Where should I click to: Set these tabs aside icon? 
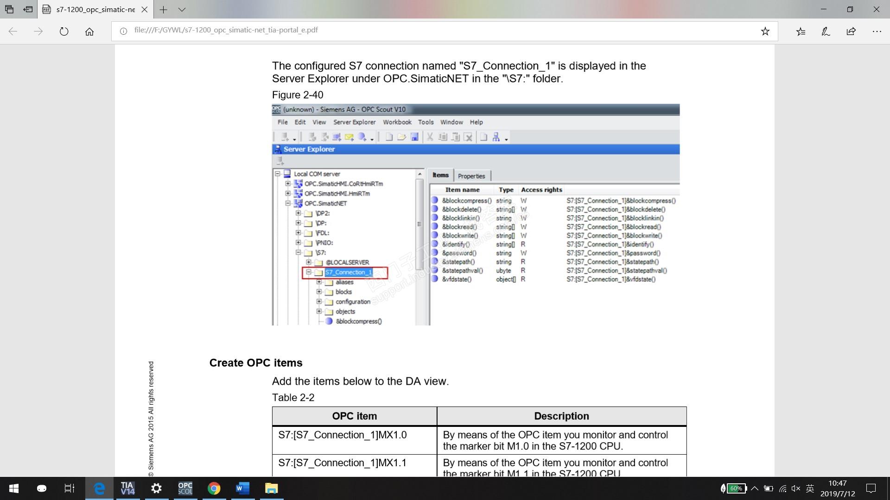click(x=28, y=9)
